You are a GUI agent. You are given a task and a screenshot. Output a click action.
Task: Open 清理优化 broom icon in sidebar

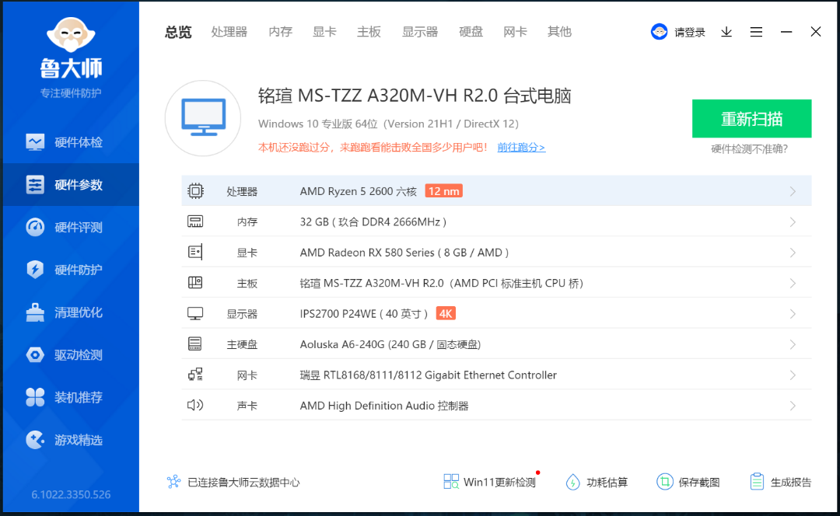click(x=35, y=312)
